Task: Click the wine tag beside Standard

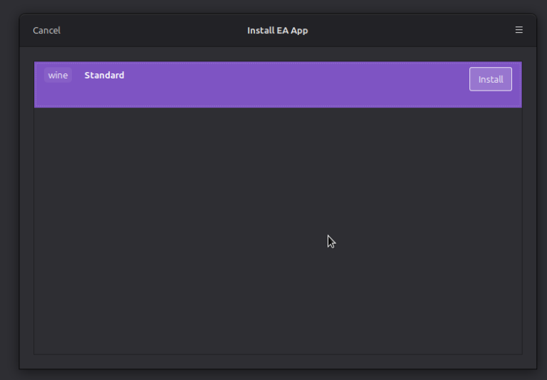Action: point(58,76)
